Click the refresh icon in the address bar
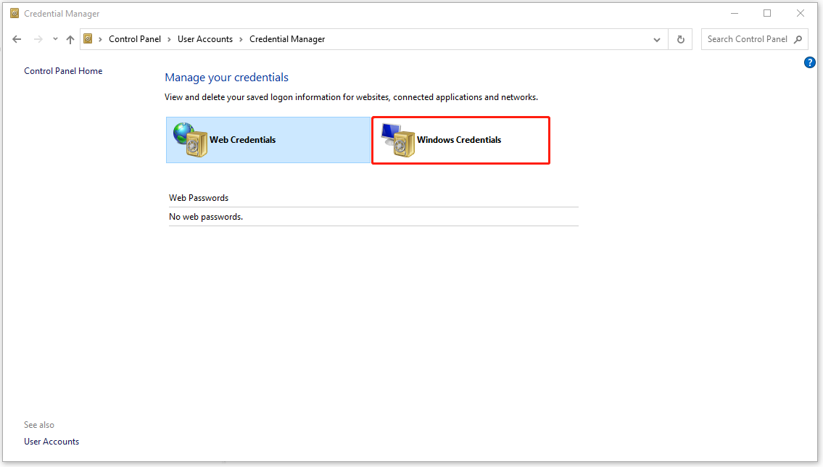Image resolution: width=823 pixels, height=467 pixels. click(x=680, y=39)
